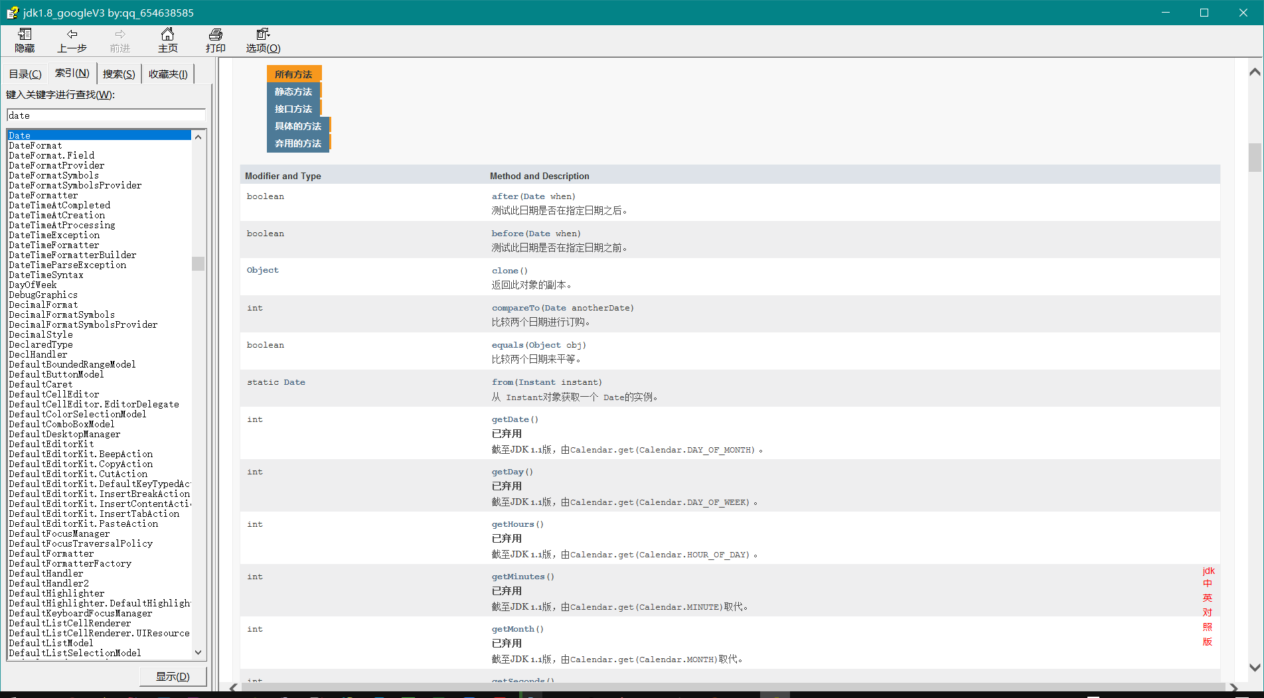Click the 显示 (Display) button
The height and width of the screenshot is (698, 1264).
(173, 676)
